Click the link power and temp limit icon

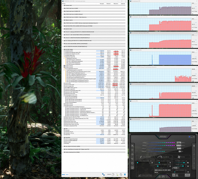173,168
